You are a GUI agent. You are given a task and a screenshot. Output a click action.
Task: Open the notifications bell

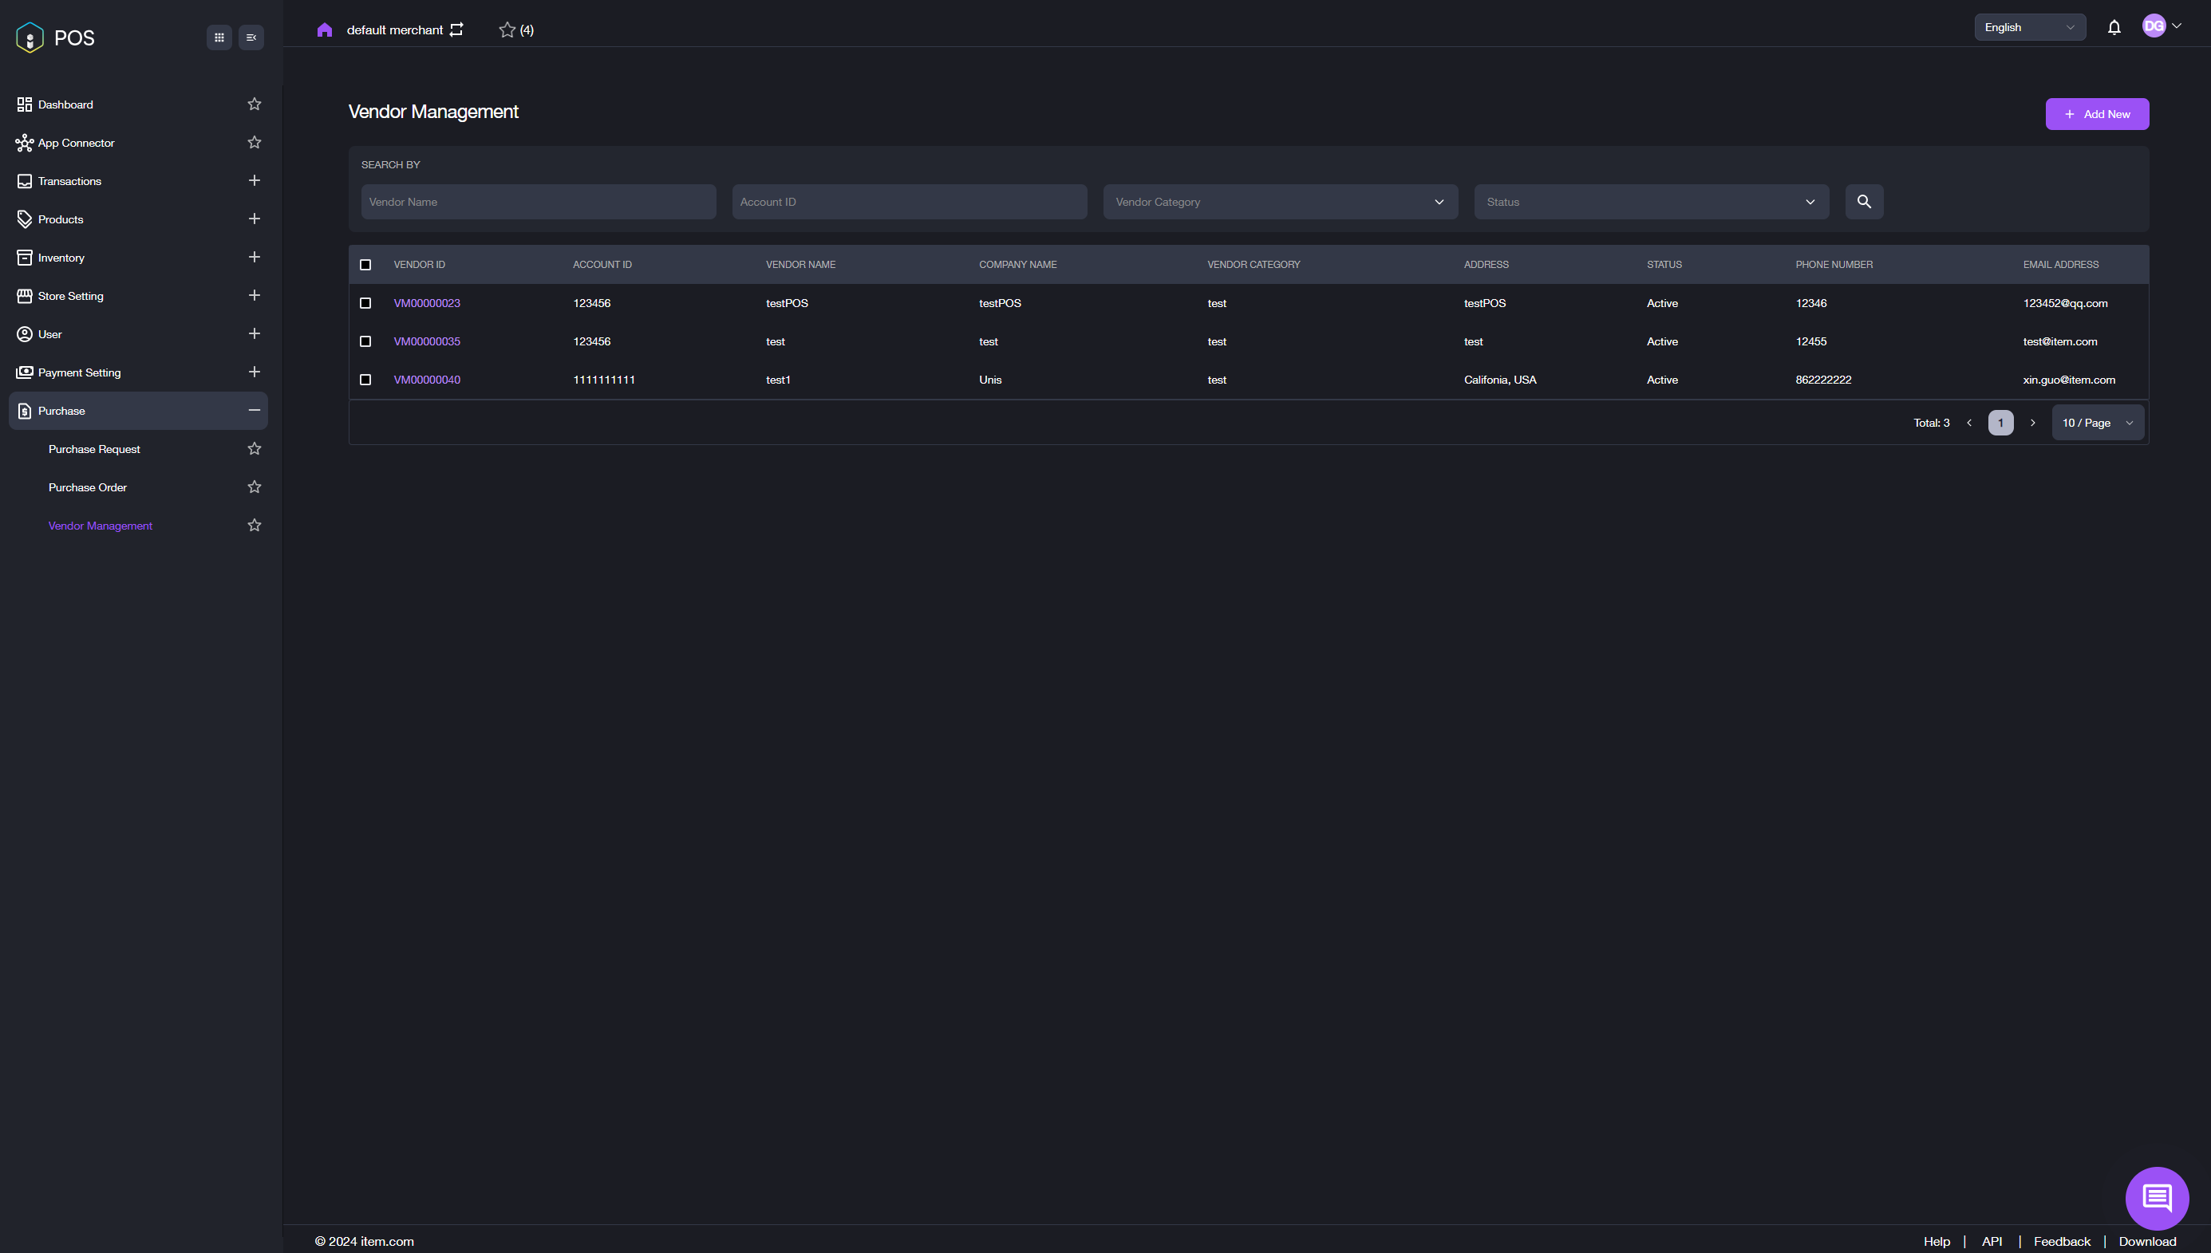[2114, 28]
